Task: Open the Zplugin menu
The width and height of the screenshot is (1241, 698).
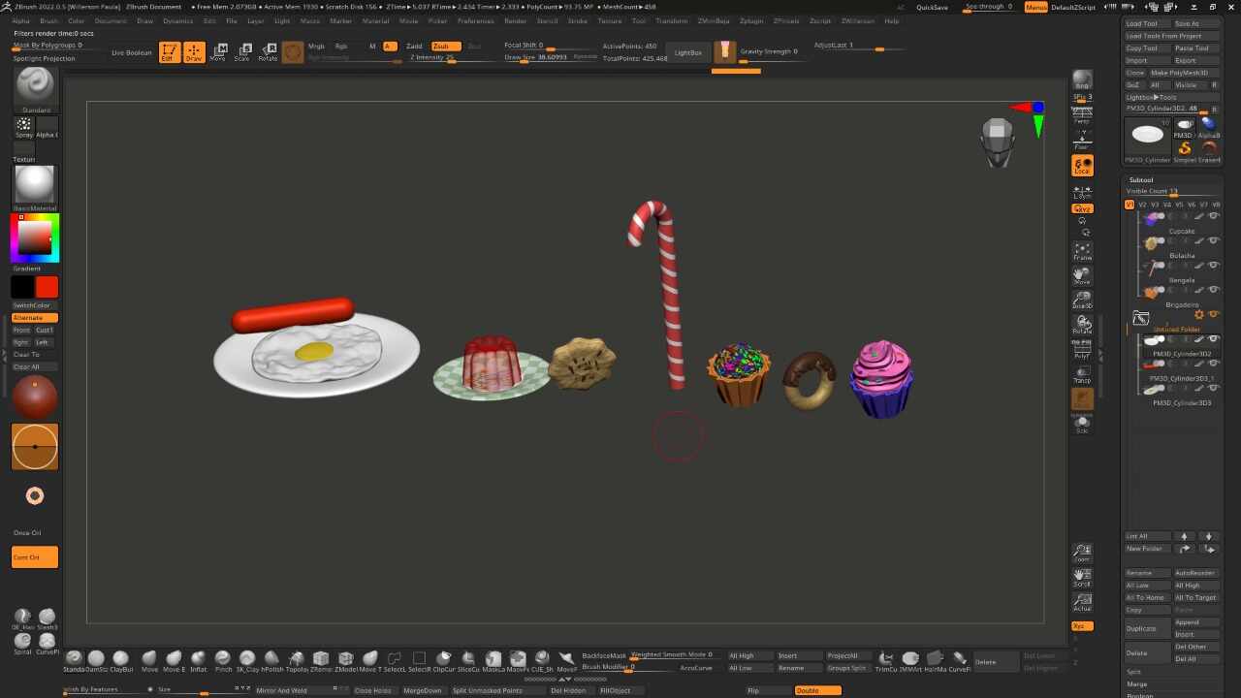Action: pyautogui.click(x=750, y=20)
